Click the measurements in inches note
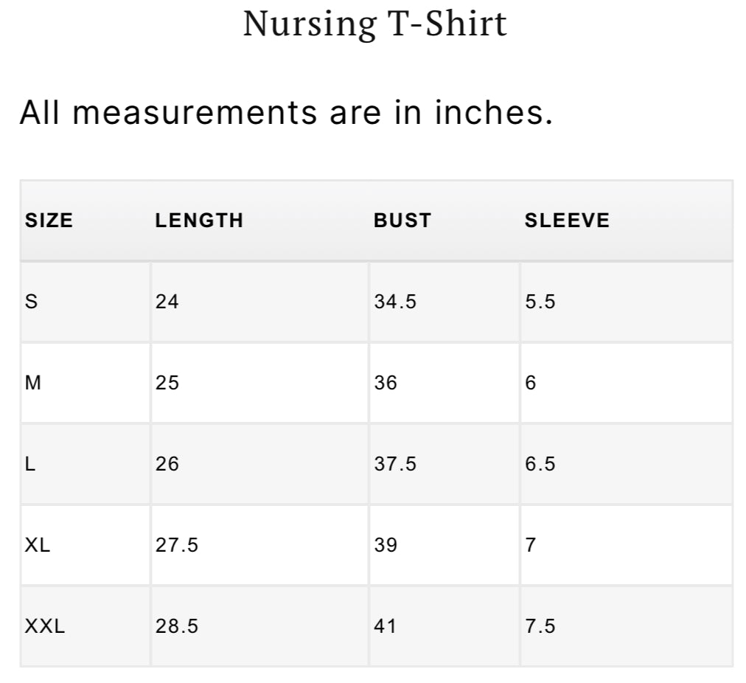Viewport: 746px width, 683px height. [x=286, y=113]
